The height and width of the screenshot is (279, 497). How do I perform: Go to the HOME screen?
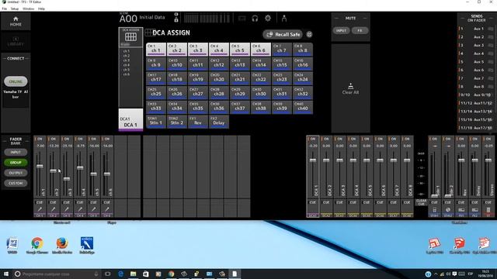click(x=16, y=22)
